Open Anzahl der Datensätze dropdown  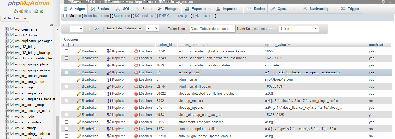point(152,28)
